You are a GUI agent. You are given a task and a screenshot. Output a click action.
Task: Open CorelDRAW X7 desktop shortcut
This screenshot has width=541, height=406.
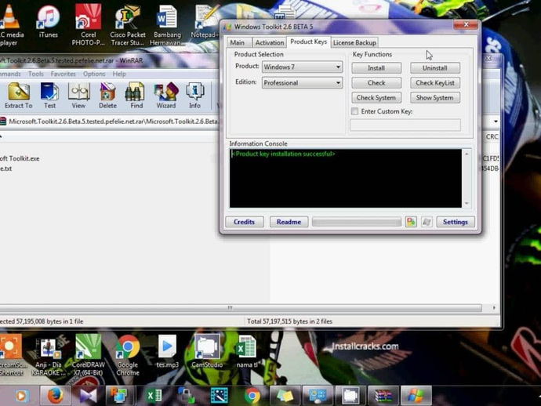[x=89, y=355]
